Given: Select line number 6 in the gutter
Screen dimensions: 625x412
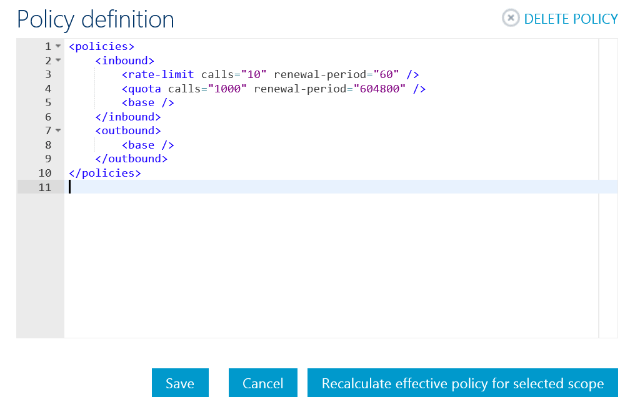Looking at the screenshot, I should point(48,117).
